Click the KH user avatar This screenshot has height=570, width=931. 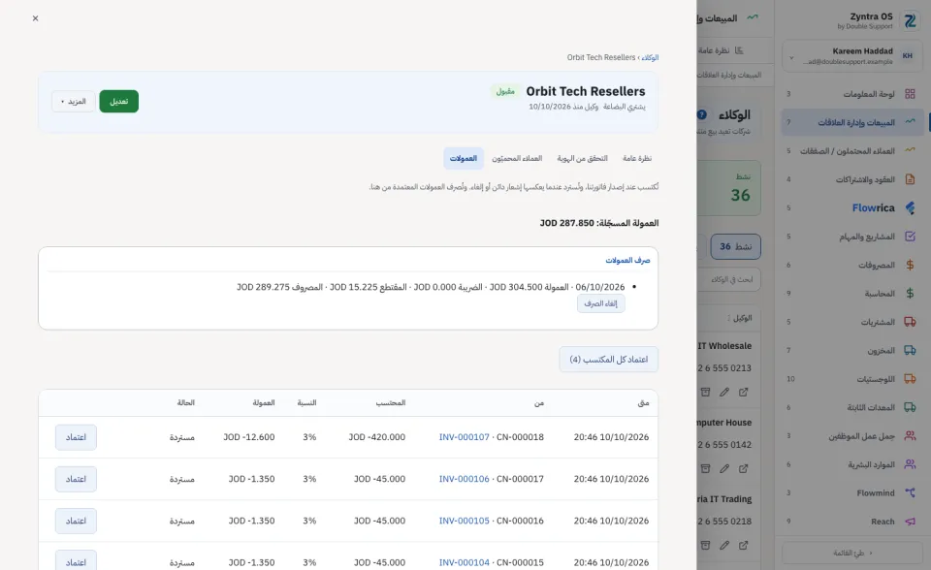[x=908, y=56]
